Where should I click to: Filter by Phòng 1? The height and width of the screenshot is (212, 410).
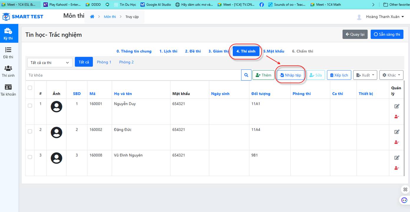[x=104, y=62]
